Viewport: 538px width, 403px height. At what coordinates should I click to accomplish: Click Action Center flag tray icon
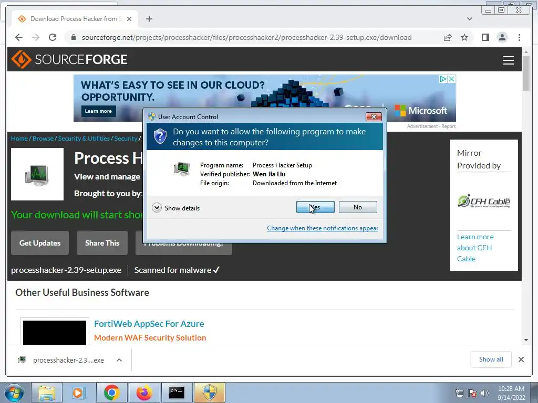[x=472, y=393]
